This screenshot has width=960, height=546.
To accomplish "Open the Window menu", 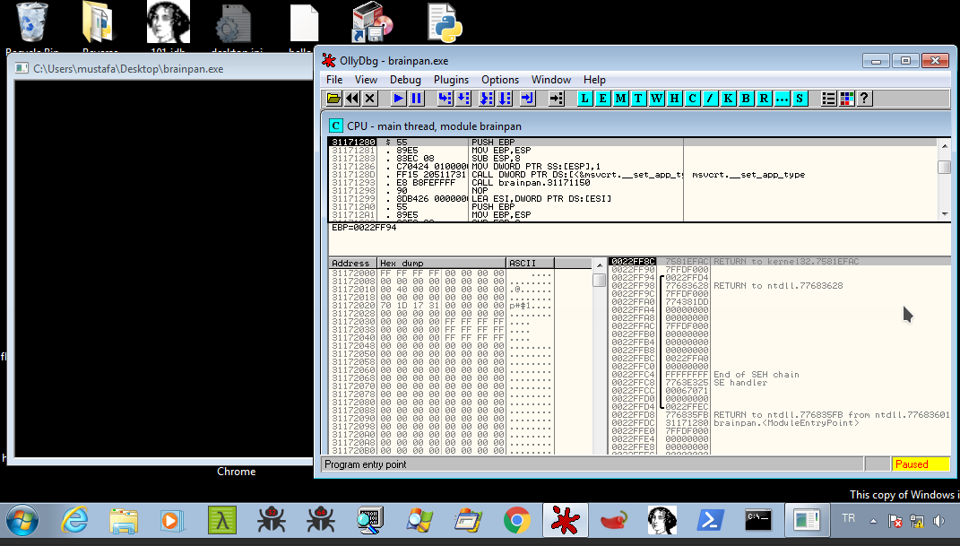I will (551, 80).
